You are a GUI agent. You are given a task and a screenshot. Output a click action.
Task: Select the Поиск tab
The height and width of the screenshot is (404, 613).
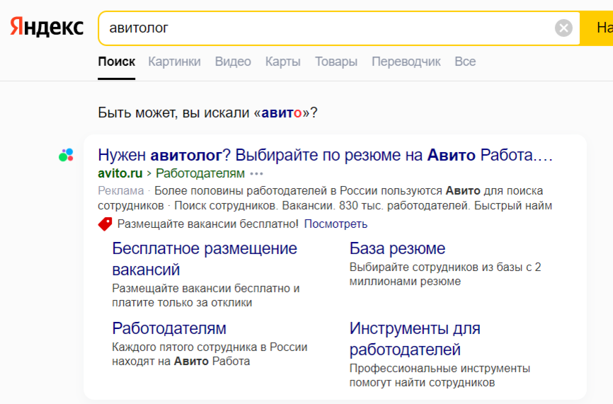pos(117,62)
